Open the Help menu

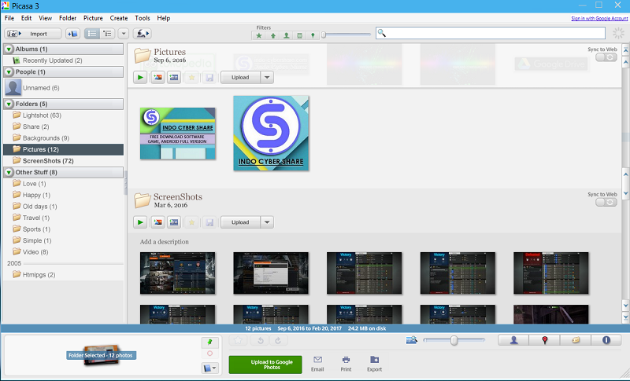point(164,18)
